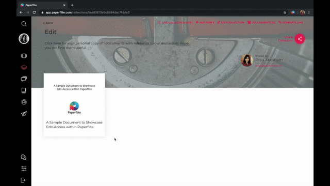Go back using the browser back arrow
Viewport: 330px width, 186px height.
[x=21, y=12]
